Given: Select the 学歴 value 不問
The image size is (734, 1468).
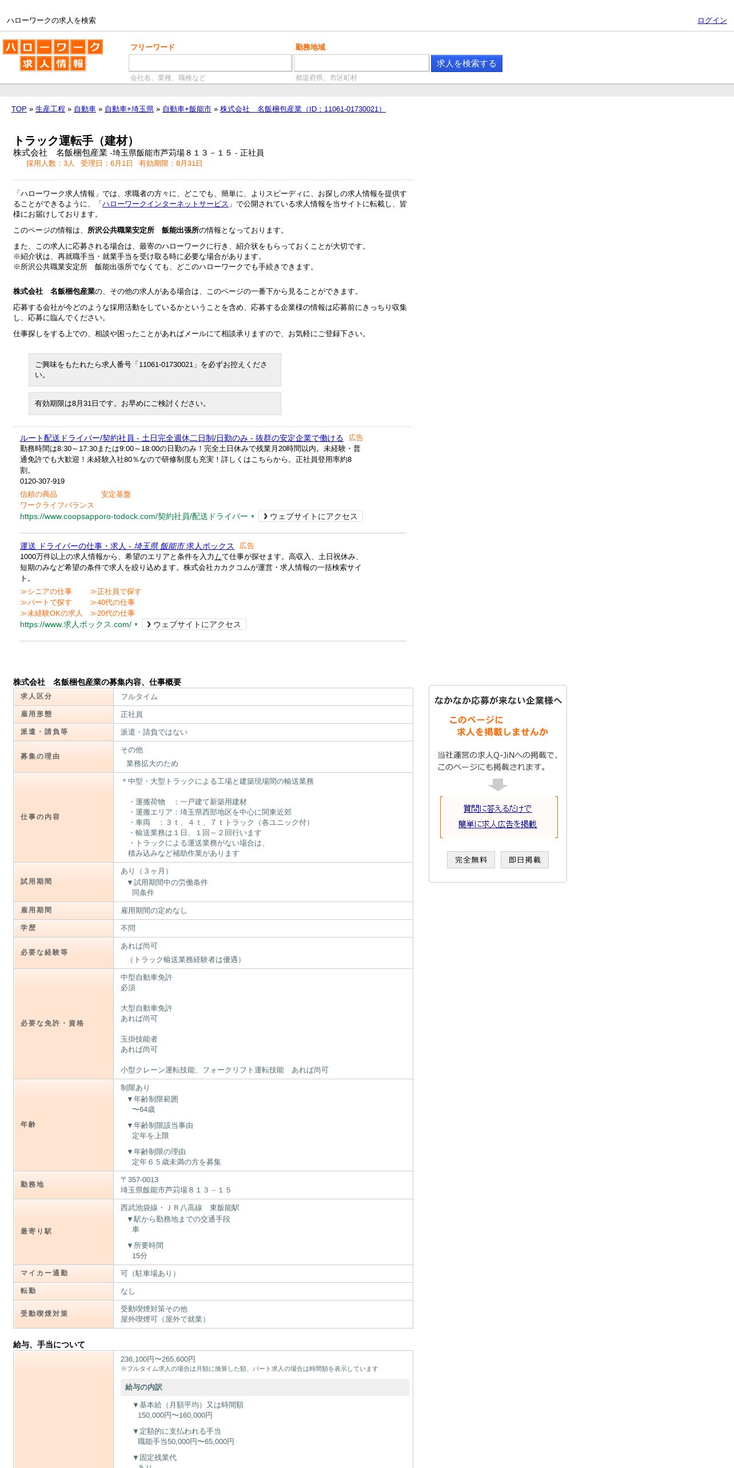Looking at the screenshot, I should (x=128, y=928).
